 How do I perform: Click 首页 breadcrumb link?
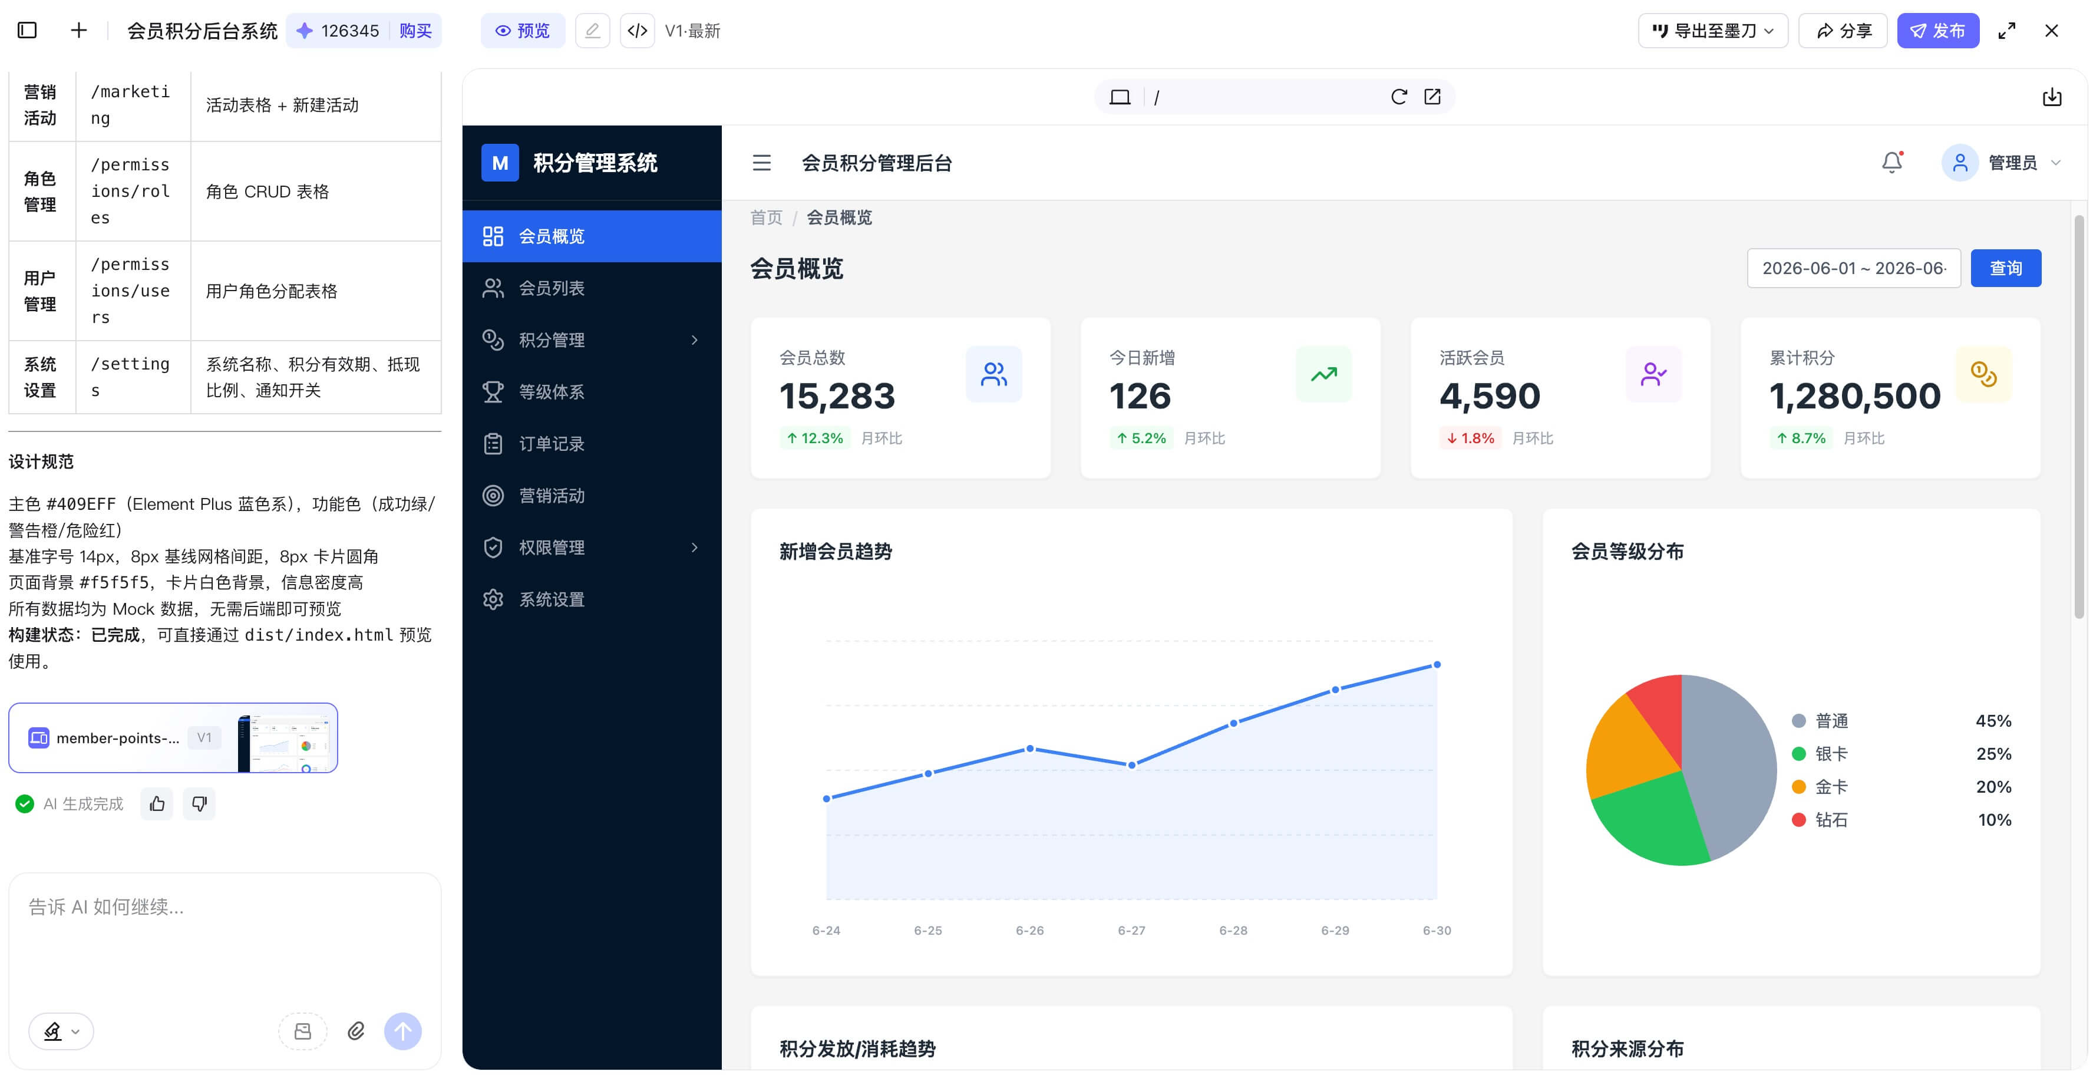765,217
